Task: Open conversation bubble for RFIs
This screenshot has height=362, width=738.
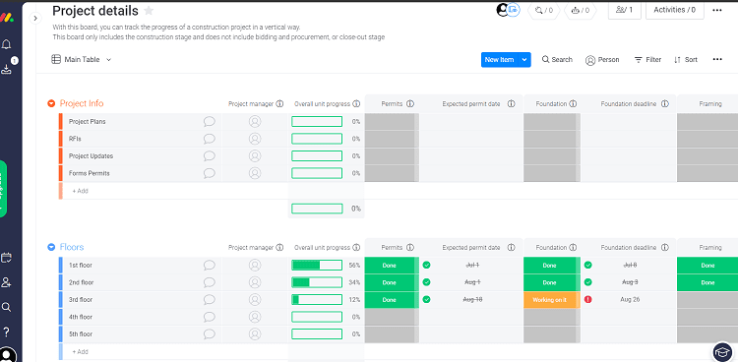Action: pyautogui.click(x=209, y=139)
